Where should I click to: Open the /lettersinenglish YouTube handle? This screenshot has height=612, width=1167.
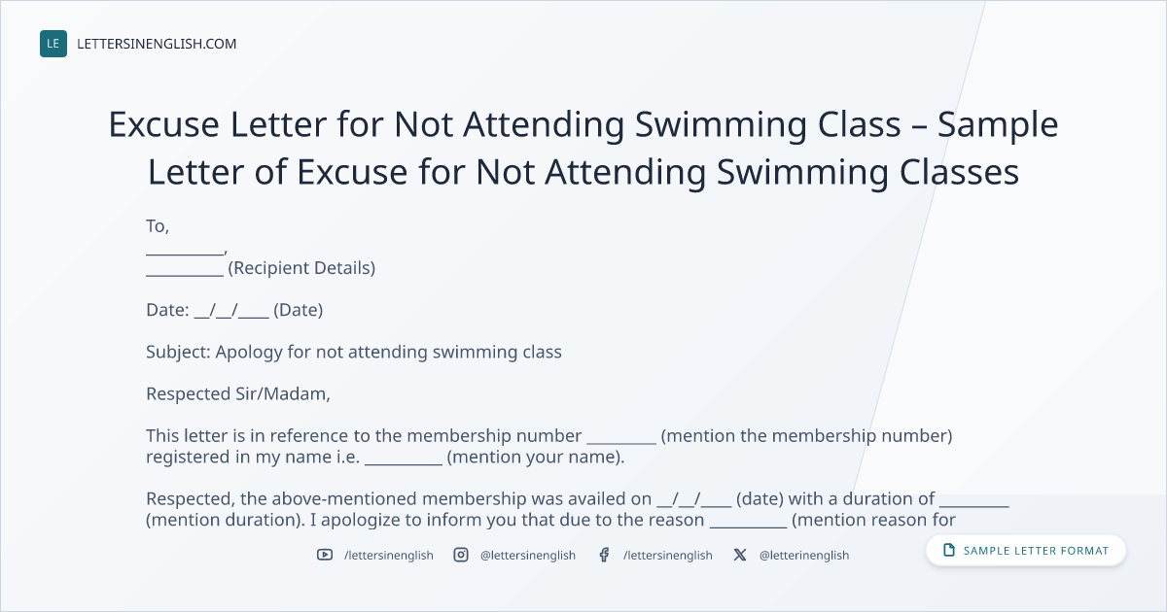[x=389, y=555]
